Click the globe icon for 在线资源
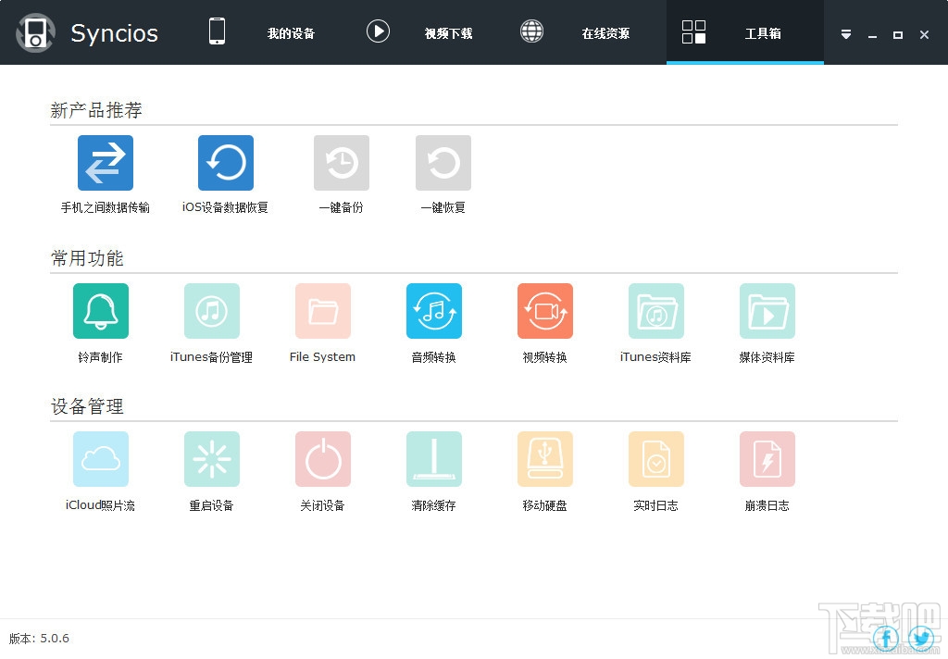 (x=532, y=31)
